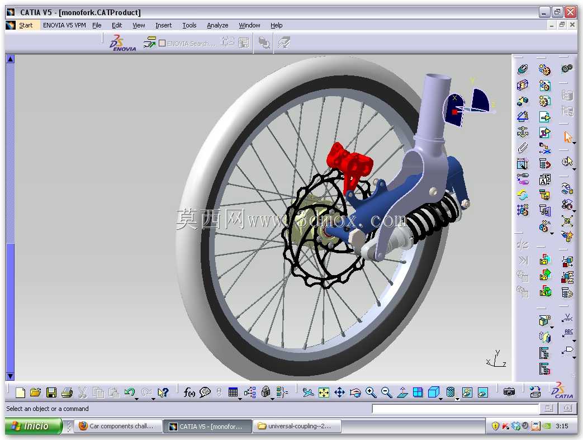Click the Multi-view four-pane icon

coord(418,392)
